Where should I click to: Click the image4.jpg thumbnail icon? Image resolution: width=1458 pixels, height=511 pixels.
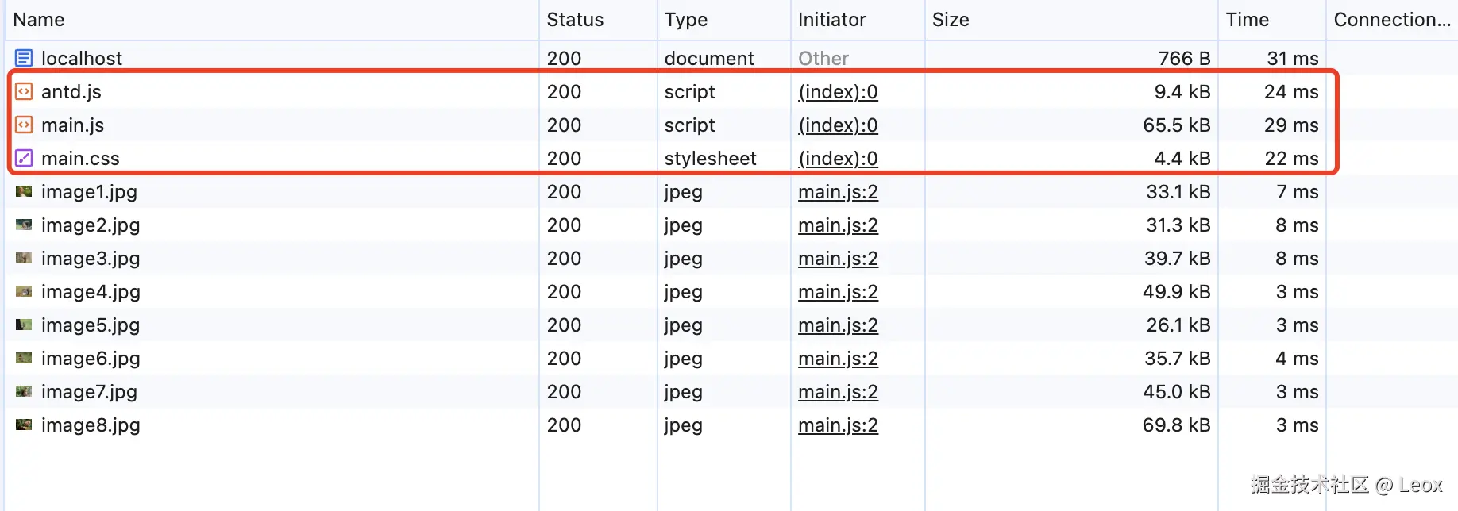[24, 291]
